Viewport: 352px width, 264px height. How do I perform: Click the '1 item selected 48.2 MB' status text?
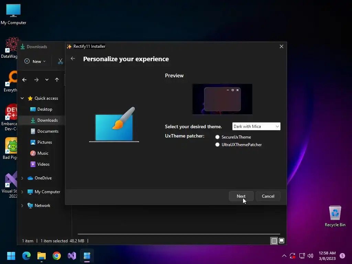tap(63, 241)
